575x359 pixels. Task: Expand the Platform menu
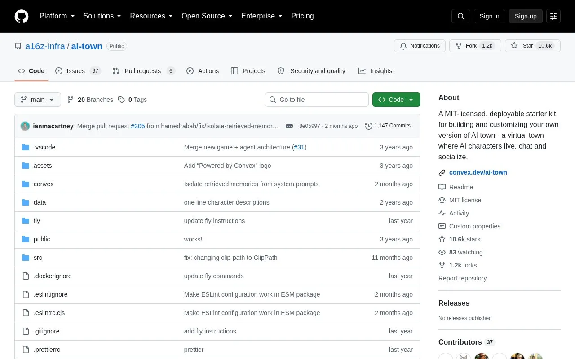(x=57, y=16)
